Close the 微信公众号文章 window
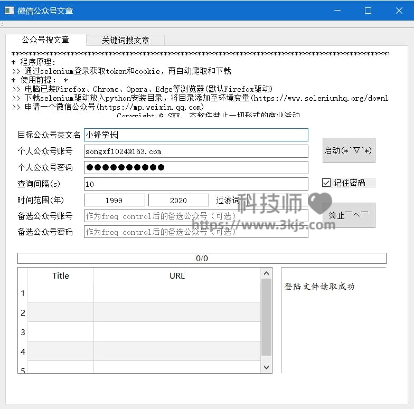Image resolution: width=414 pixels, height=409 pixels. coord(399,11)
